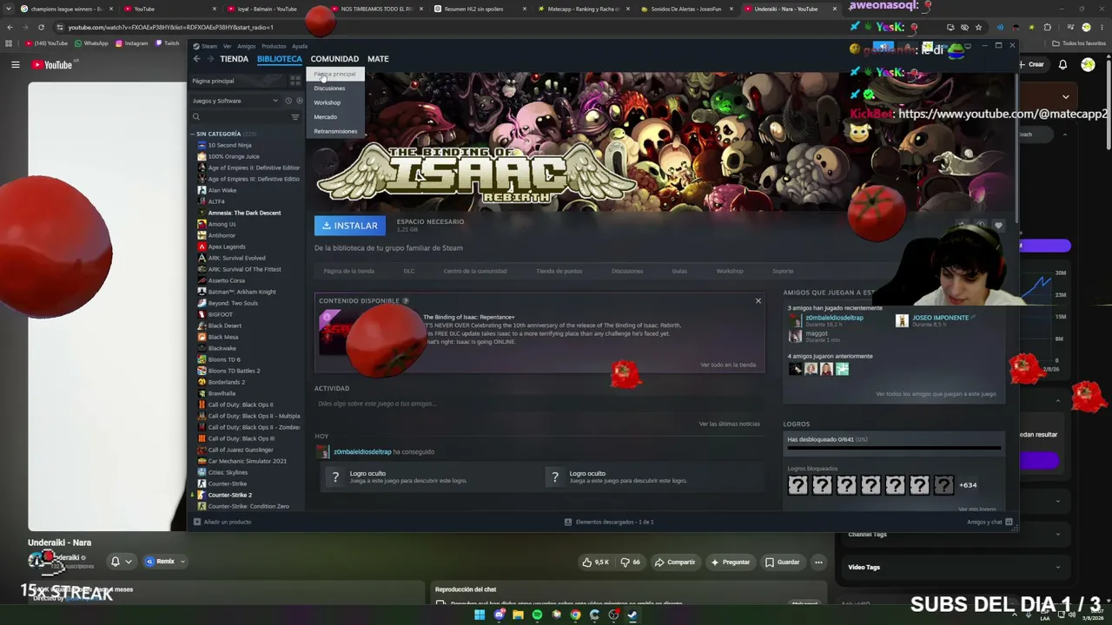Open the MATE profile tab
This screenshot has height=625, width=1112.
click(x=378, y=59)
